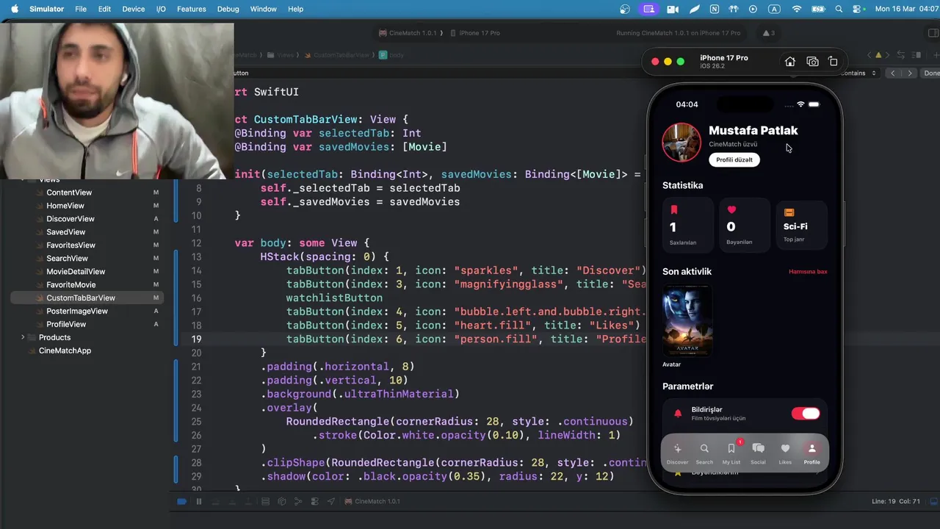The width and height of the screenshot is (940, 529).
Task: Click Simulate Location arrow icon
Action: [331, 501]
